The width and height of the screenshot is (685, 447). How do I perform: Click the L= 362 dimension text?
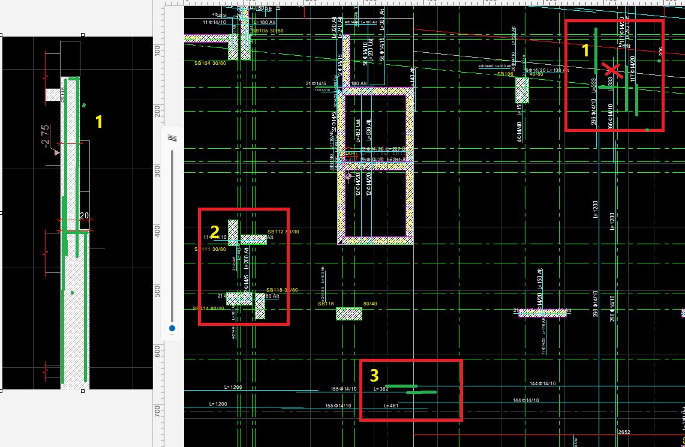click(381, 389)
